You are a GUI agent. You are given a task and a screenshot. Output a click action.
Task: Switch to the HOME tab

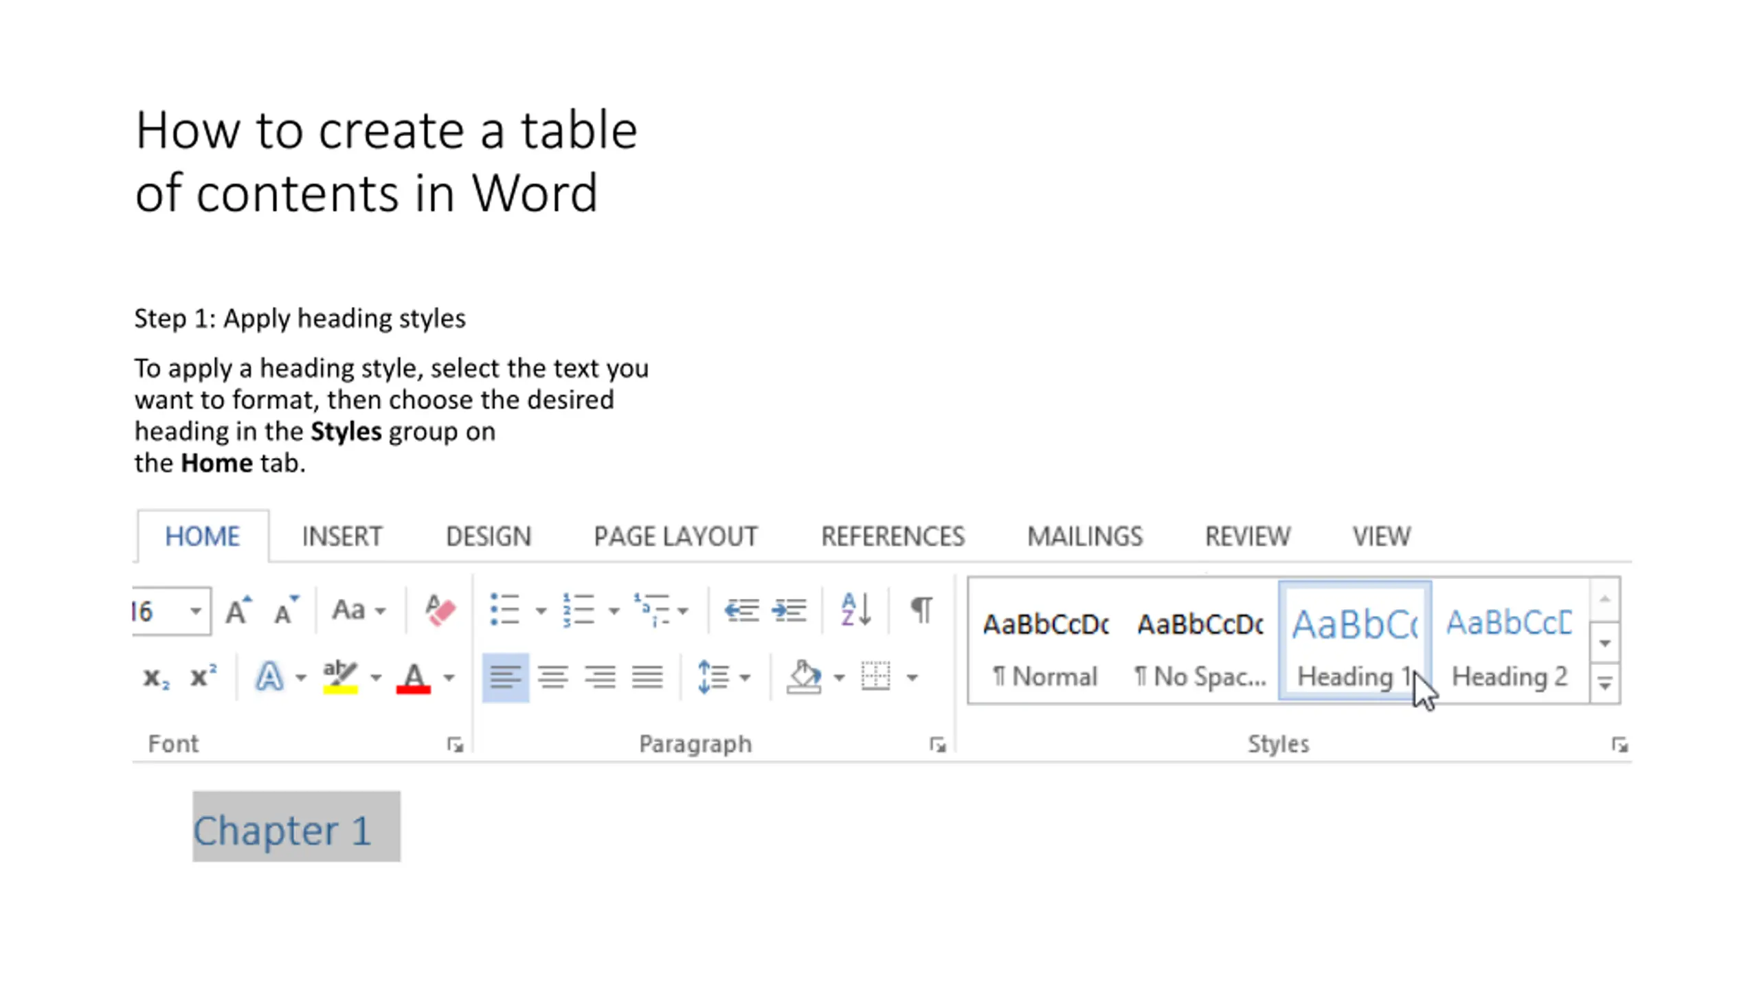pyautogui.click(x=203, y=536)
